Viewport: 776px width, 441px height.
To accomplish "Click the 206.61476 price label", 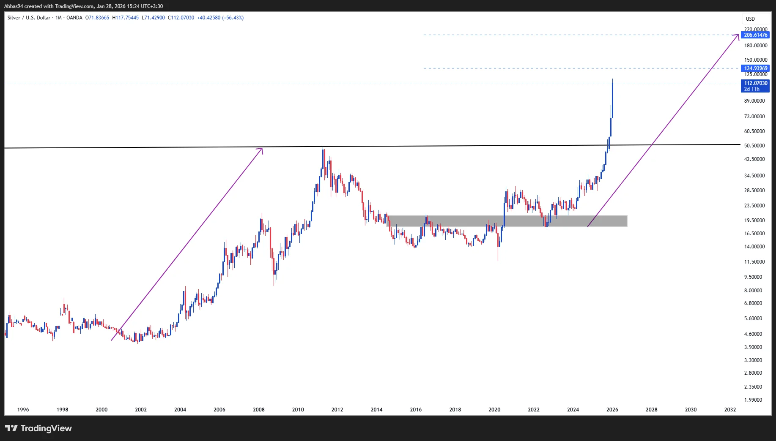I will (x=755, y=35).
